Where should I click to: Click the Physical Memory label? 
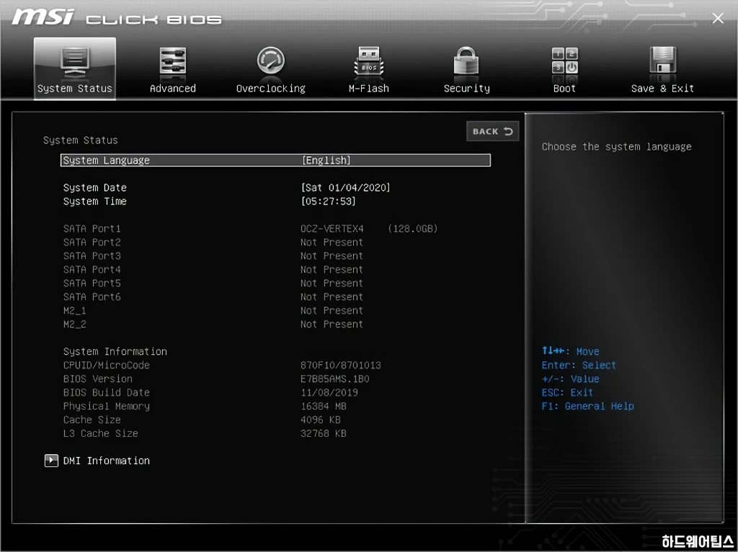tap(107, 406)
